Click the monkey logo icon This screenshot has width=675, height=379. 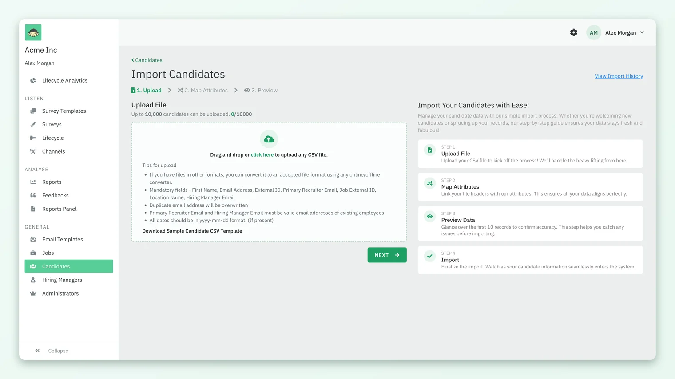click(33, 32)
